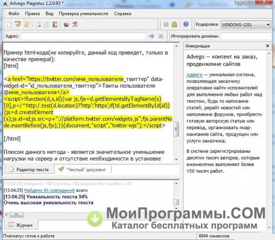Switch to the "Чистый" документ tab
The height and width of the screenshot is (240, 275).
tap(83, 170)
